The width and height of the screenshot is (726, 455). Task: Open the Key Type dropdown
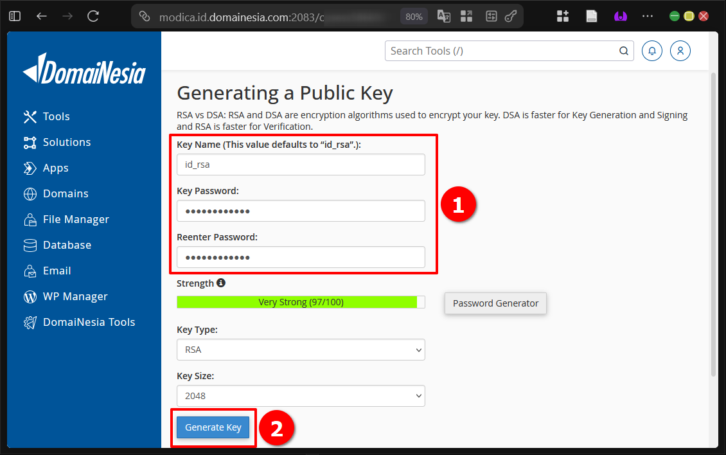tap(301, 350)
